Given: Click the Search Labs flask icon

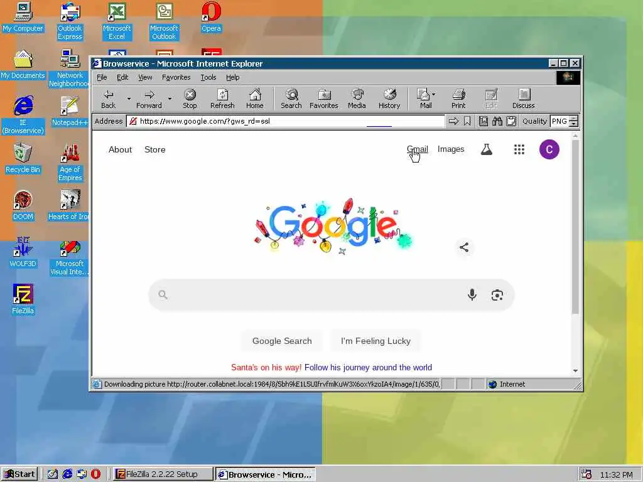Looking at the screenshot, I should tap(487, 149).
